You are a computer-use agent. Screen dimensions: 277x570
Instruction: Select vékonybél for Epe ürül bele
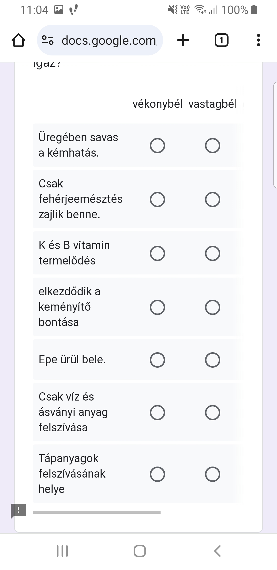coord(157,360)
